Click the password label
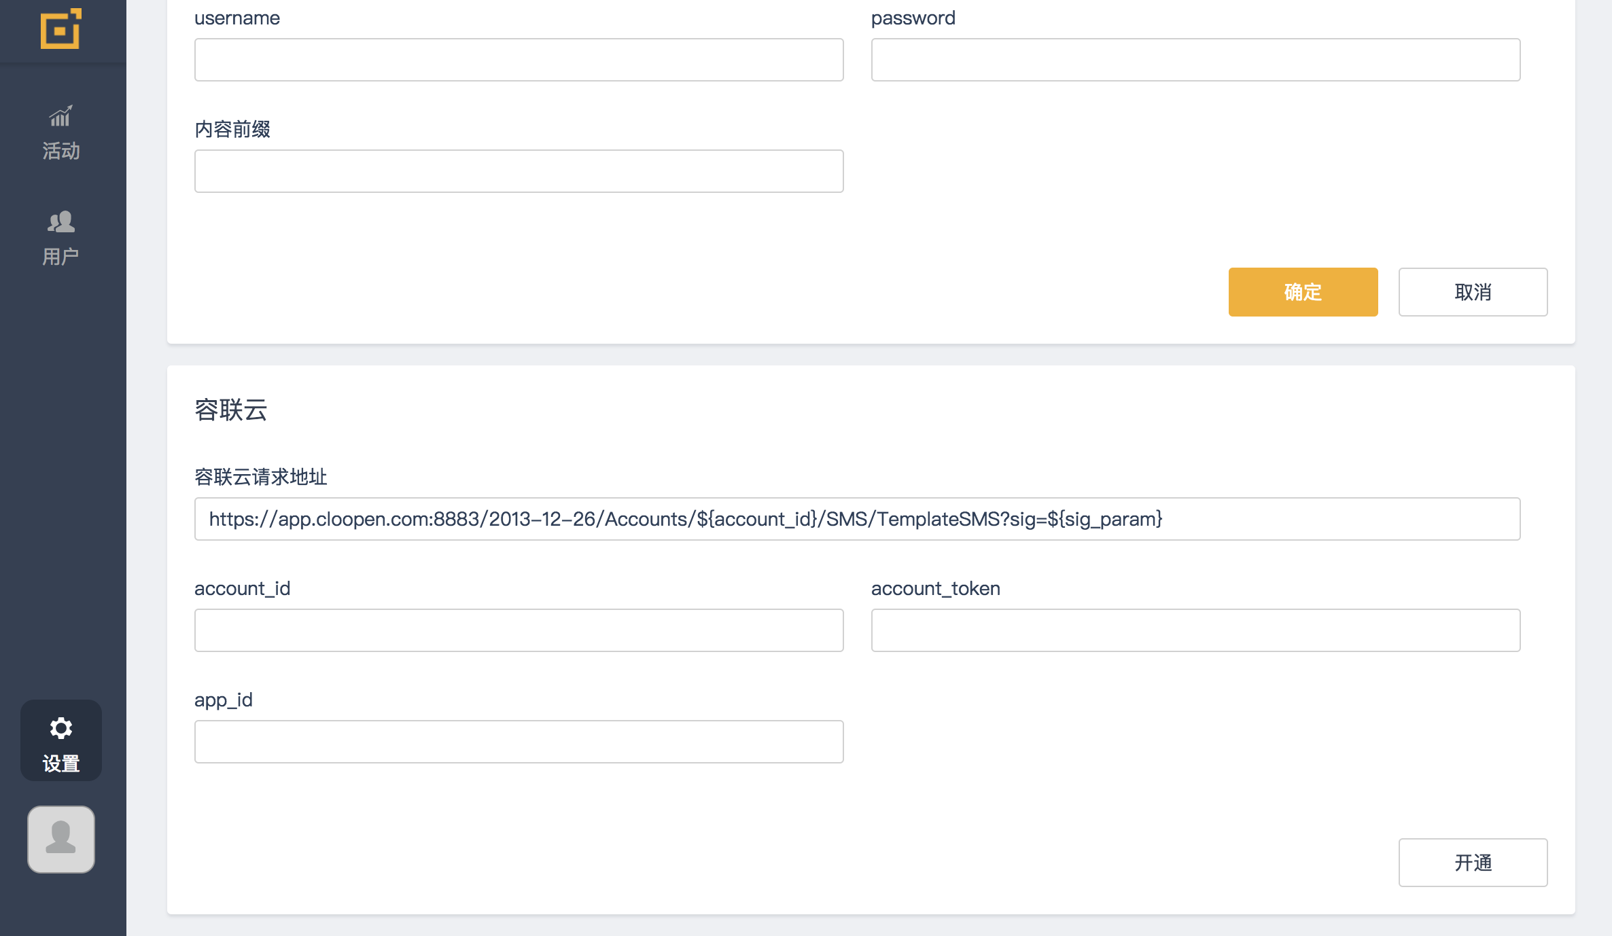Viewport: 1612px width, 936px height. [913, 18]
